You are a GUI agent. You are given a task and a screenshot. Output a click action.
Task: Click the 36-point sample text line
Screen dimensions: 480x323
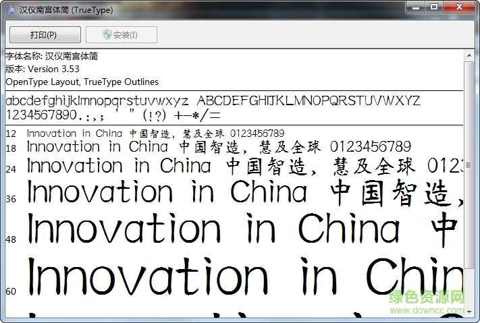(x=245, y=193)
